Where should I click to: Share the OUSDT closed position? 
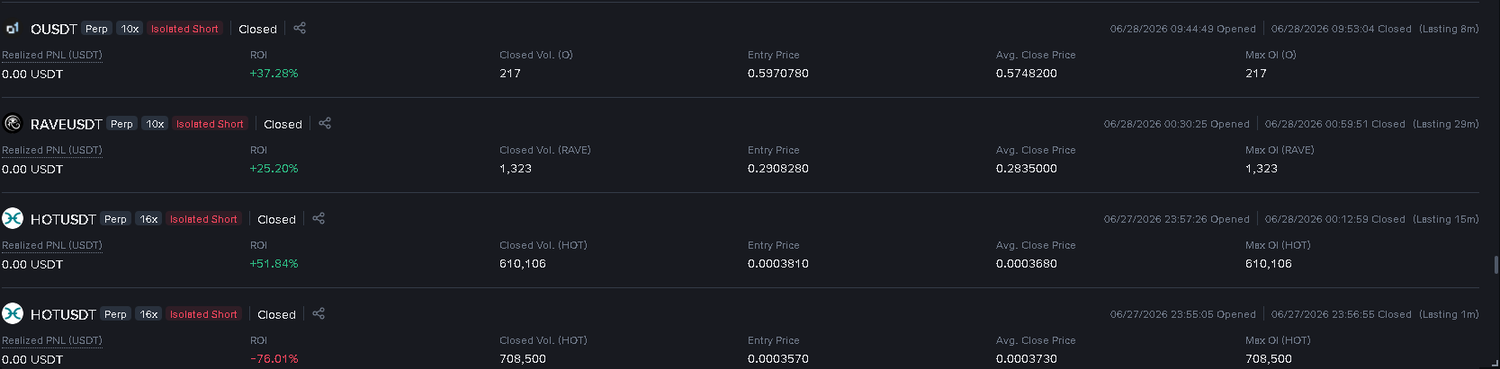click(x=300, y=28)
